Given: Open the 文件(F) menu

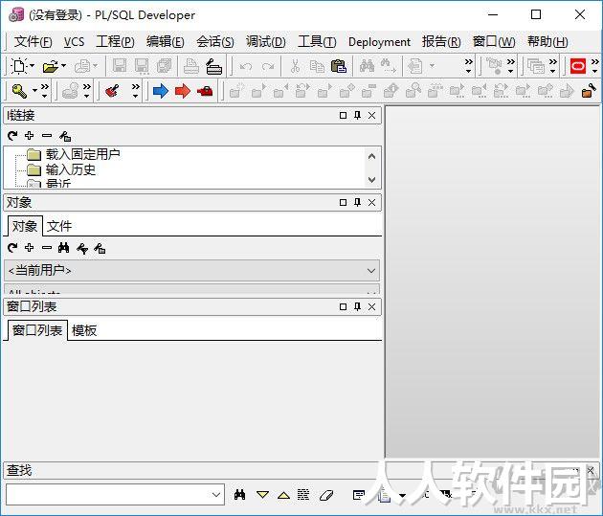Looking at the screenshot, I should [33, 41].
